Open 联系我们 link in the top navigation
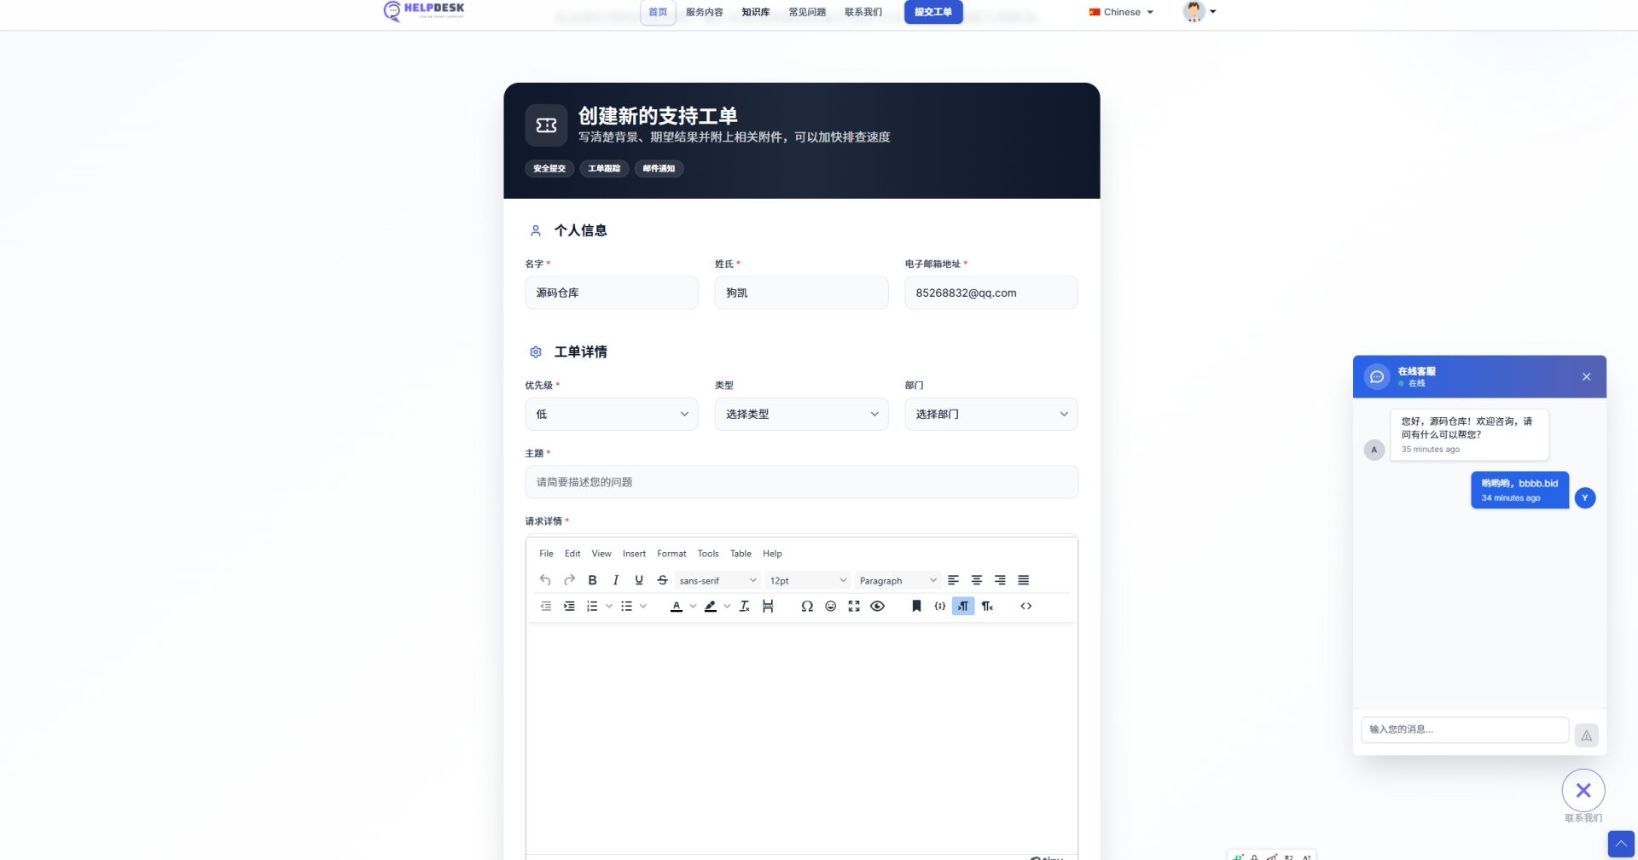The width and height of the screenshot is (1638, 860). pos(863,12)
